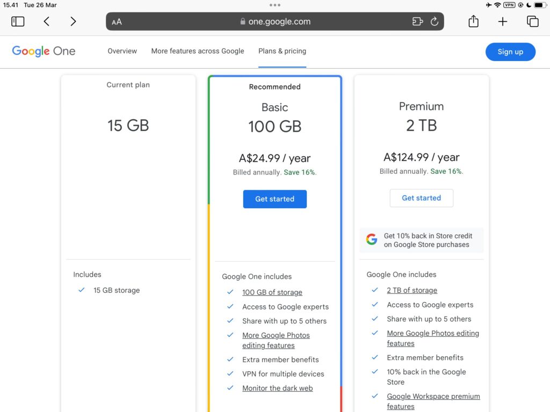
Task: Open Basic More Google Photos editing features
Action: (x=276, y=340)
